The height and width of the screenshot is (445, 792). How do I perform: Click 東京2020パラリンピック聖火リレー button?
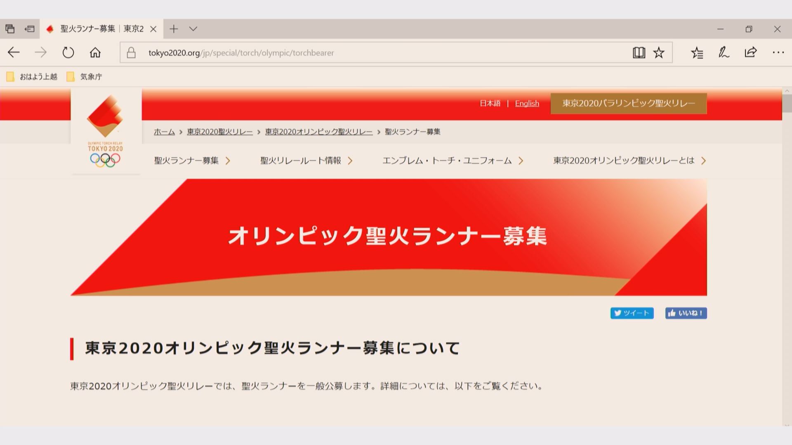tap(628, 103)
